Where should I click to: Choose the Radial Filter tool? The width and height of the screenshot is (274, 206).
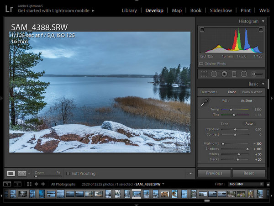point(244,74)
